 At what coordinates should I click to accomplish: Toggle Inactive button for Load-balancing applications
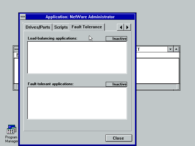116,39
